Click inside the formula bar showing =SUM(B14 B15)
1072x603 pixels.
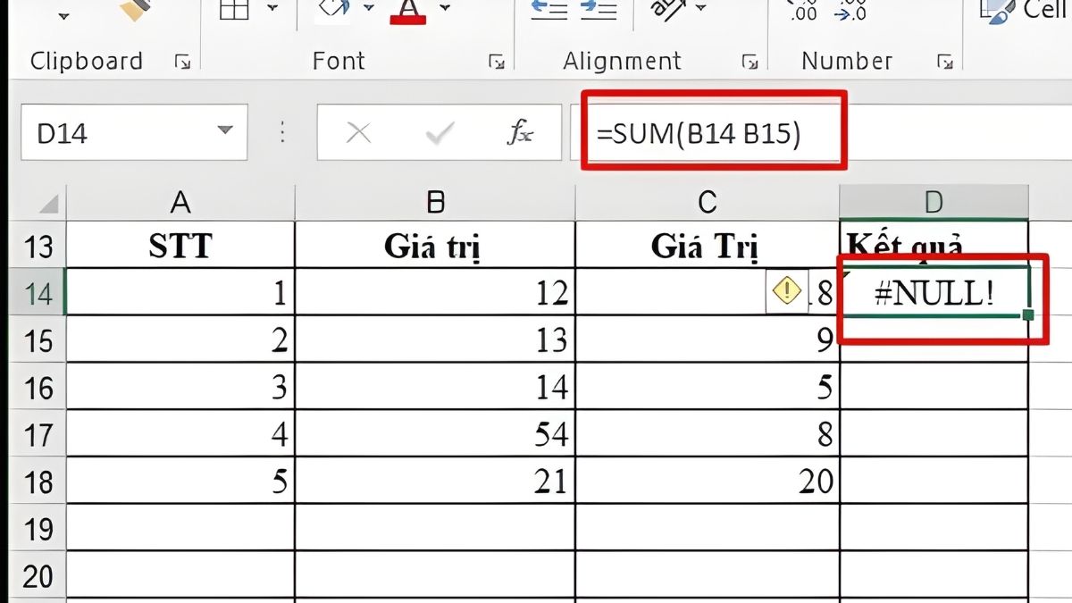706,132
